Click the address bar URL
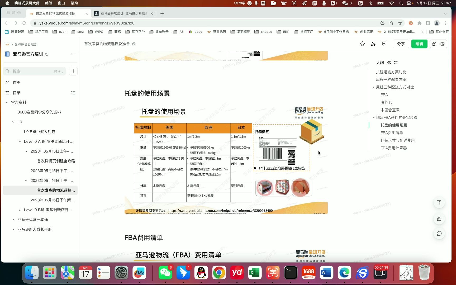 (x=87, y=23)
